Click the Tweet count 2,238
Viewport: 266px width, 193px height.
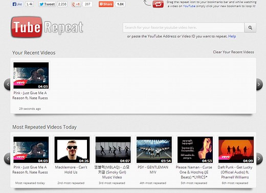point(62,4)
